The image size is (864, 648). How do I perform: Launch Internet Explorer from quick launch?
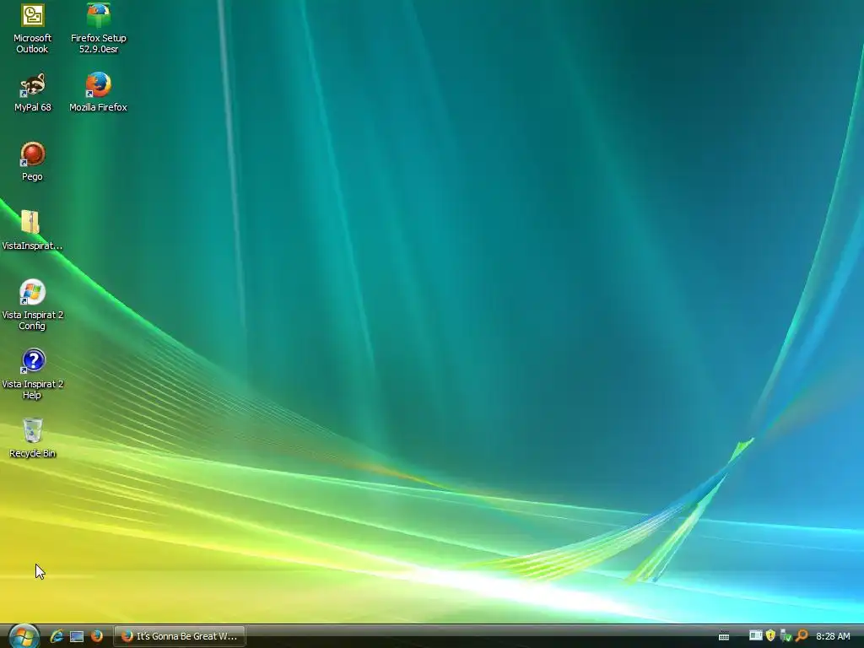click(x=57, y=636)
